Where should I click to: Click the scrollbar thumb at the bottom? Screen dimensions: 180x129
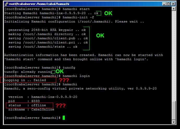click(174, 110)
